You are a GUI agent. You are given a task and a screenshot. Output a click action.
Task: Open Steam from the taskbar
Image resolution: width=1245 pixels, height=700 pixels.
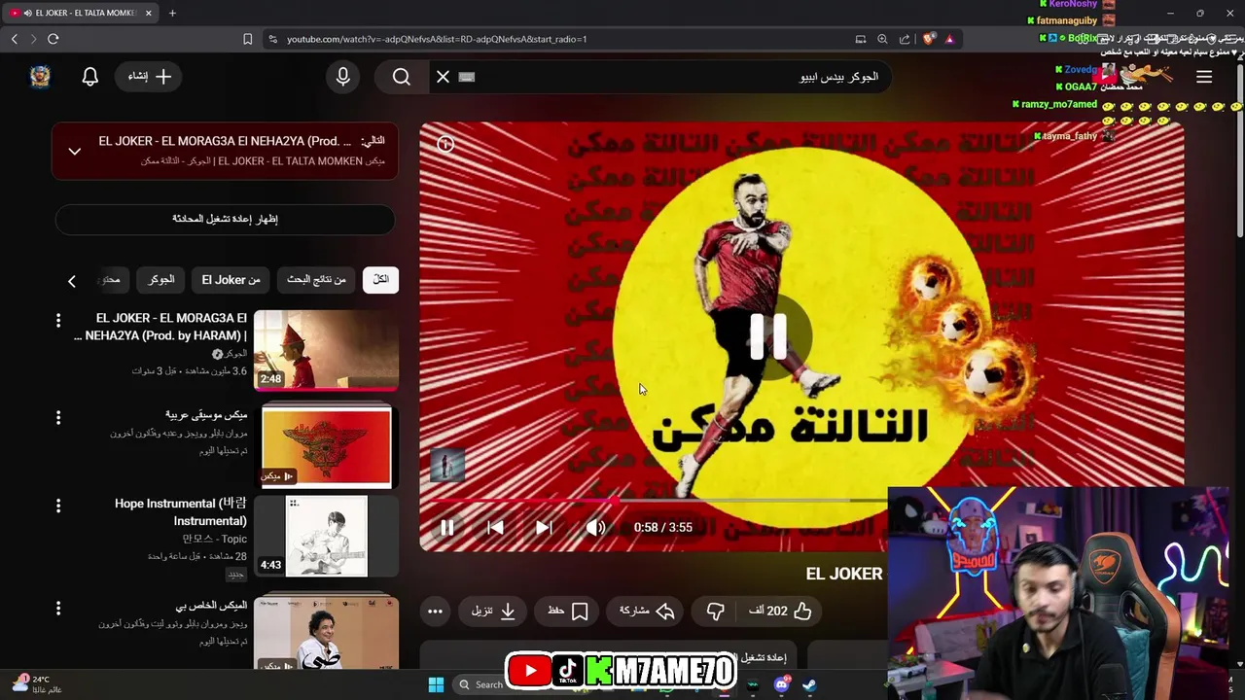tap(809, 684)
